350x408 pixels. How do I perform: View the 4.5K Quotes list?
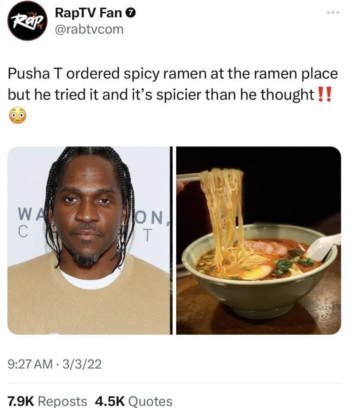point(134,401)
